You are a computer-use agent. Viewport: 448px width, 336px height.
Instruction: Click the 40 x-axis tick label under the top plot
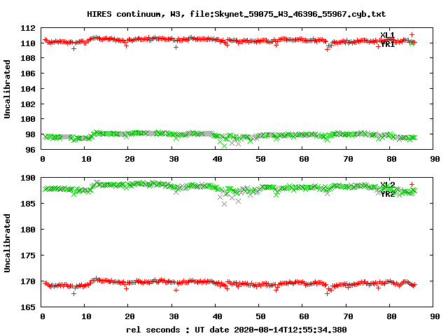pos(218,159)
